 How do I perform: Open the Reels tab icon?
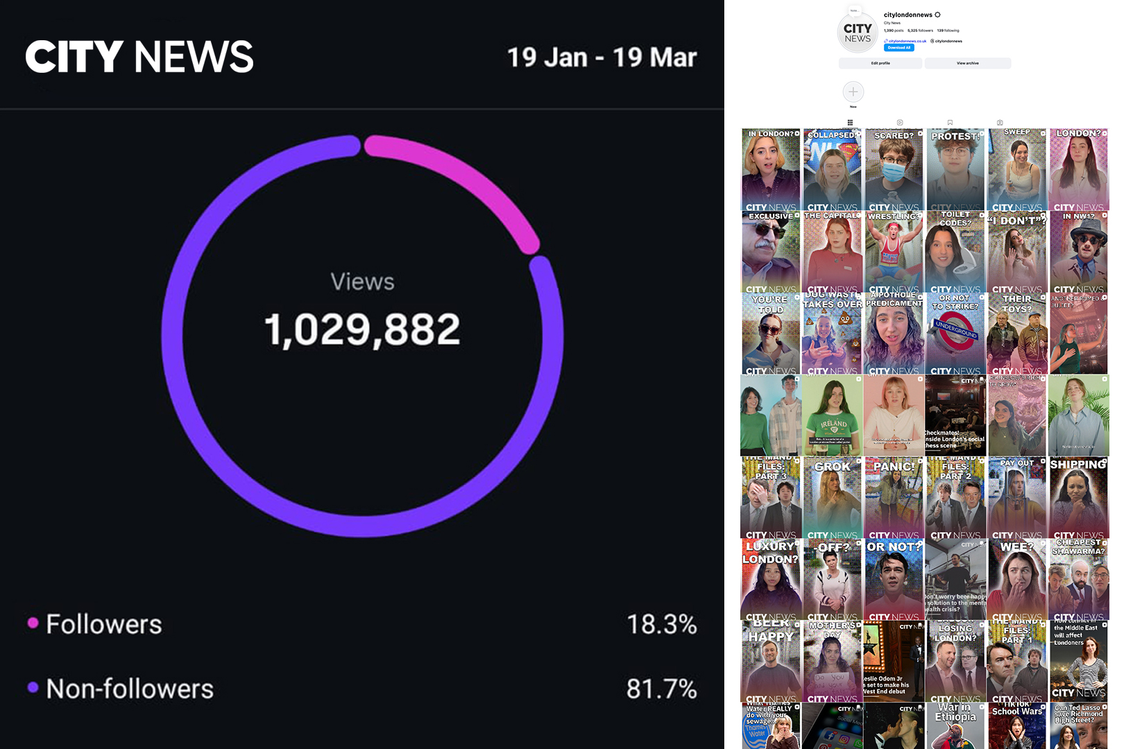coord(900,123)
